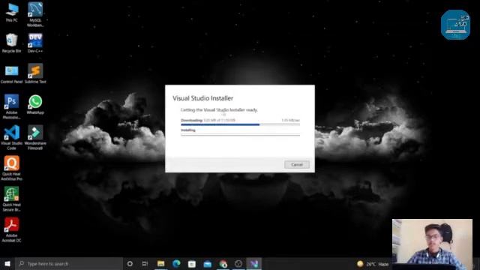This screenshot has height=270, width=480.
Task: Select Control Panel desktop icon
Action: pyautogui.click(x=12, y=74)
